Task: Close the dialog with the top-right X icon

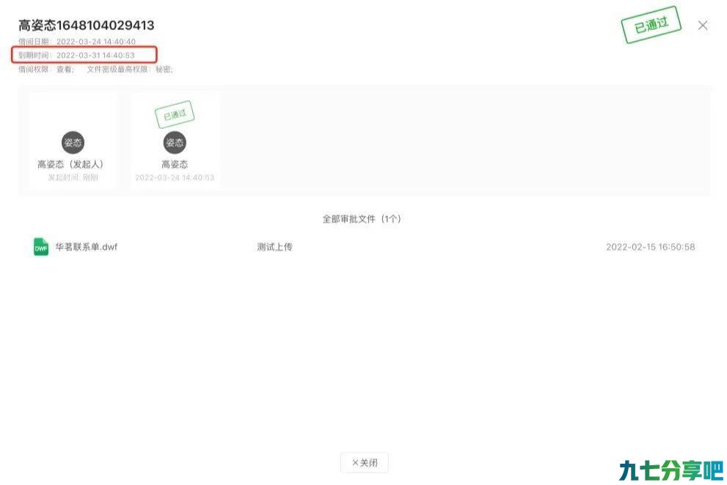Action: pos(703,26)
